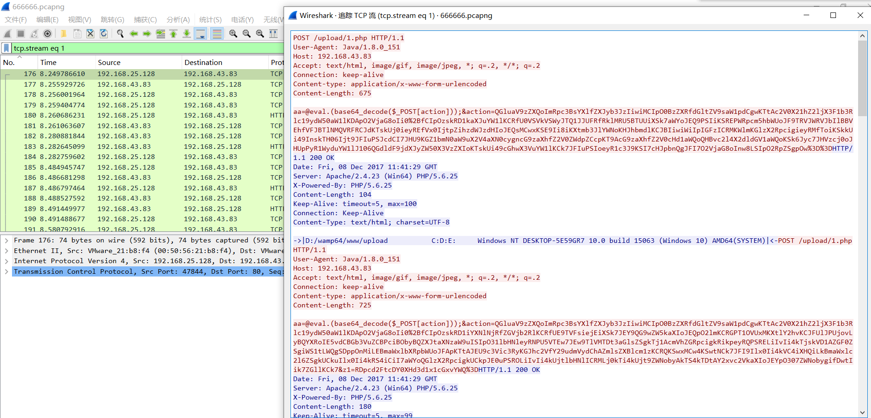Click 'Server: Apache/2.4.23' line dated 11:41:29

(x=375, y=176)
